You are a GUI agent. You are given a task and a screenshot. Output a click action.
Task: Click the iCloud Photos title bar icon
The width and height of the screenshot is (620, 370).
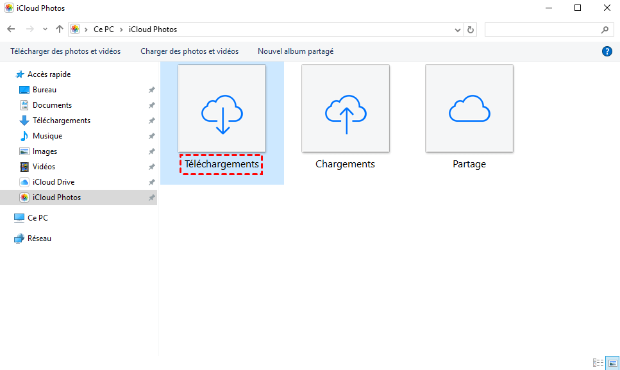pyautogui.click(x=9, y=8)
